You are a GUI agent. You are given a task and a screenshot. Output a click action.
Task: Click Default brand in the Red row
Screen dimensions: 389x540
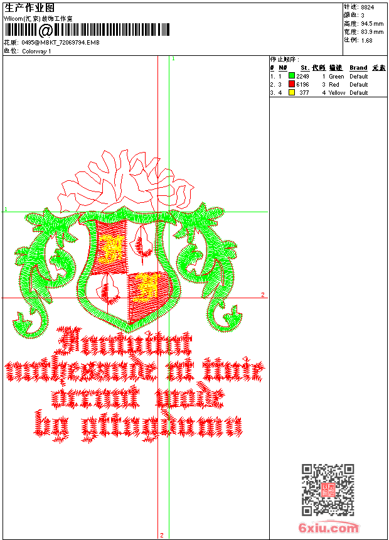[x=359, y=85]
